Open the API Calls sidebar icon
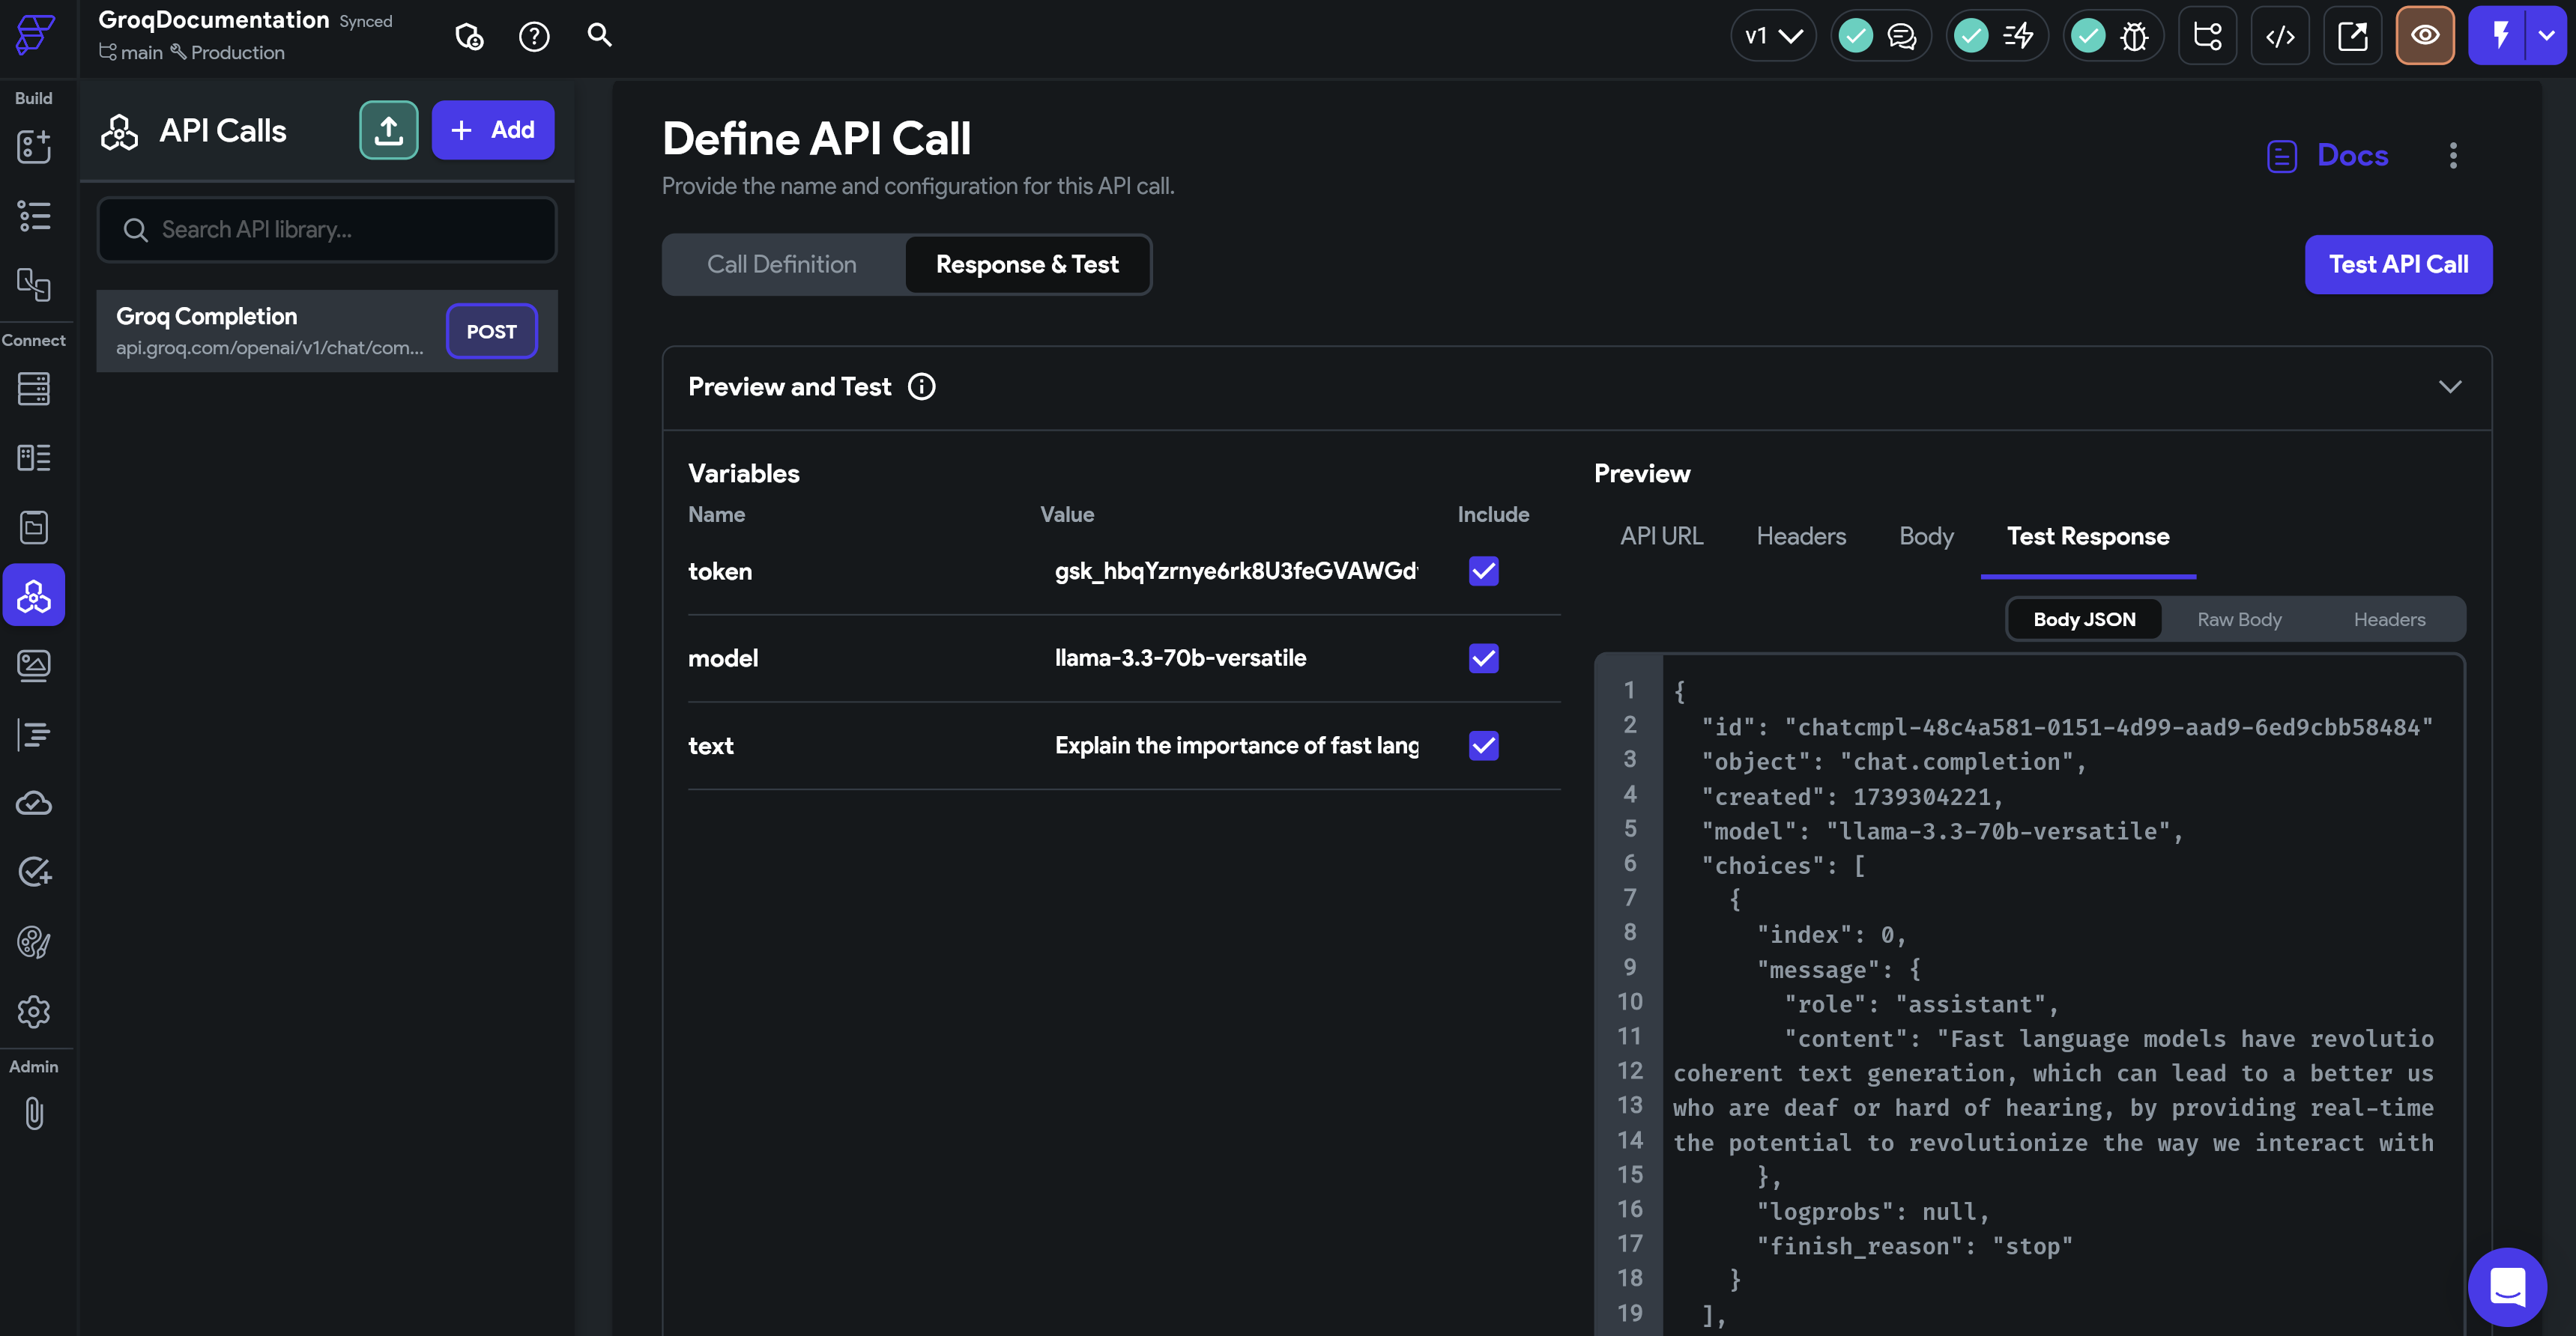2576x1336 pixels. 34,595
